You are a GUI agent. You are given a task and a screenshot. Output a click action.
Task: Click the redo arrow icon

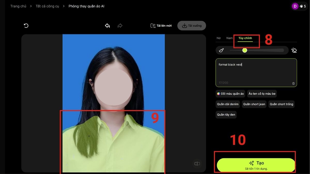point(120,26)
